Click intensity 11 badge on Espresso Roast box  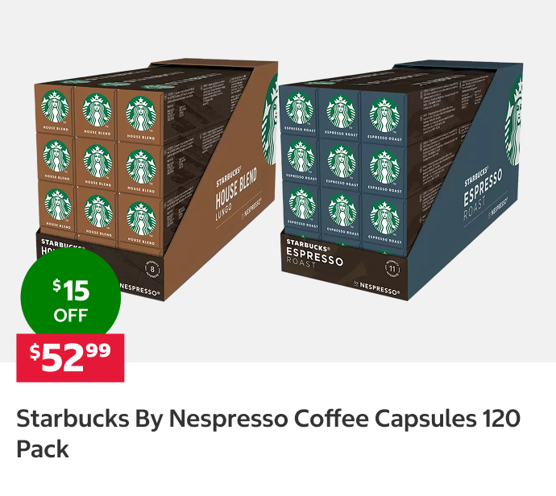[392, 269]
